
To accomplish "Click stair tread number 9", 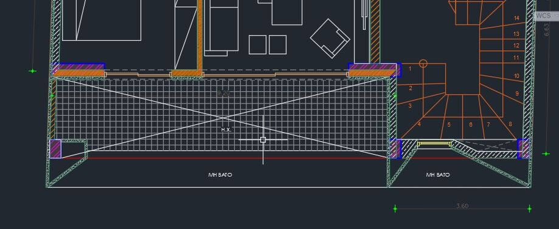I will click(x=517, y=93).
